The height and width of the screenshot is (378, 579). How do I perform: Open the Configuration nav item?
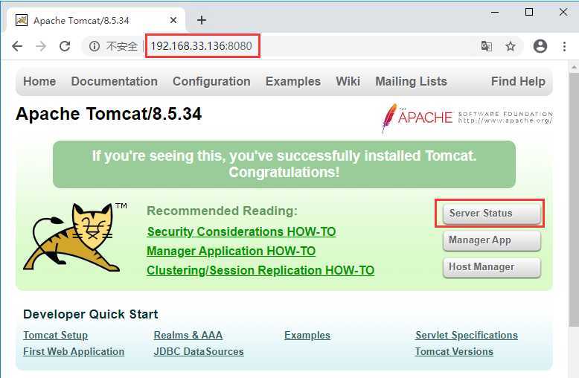(x=211, y=81)
